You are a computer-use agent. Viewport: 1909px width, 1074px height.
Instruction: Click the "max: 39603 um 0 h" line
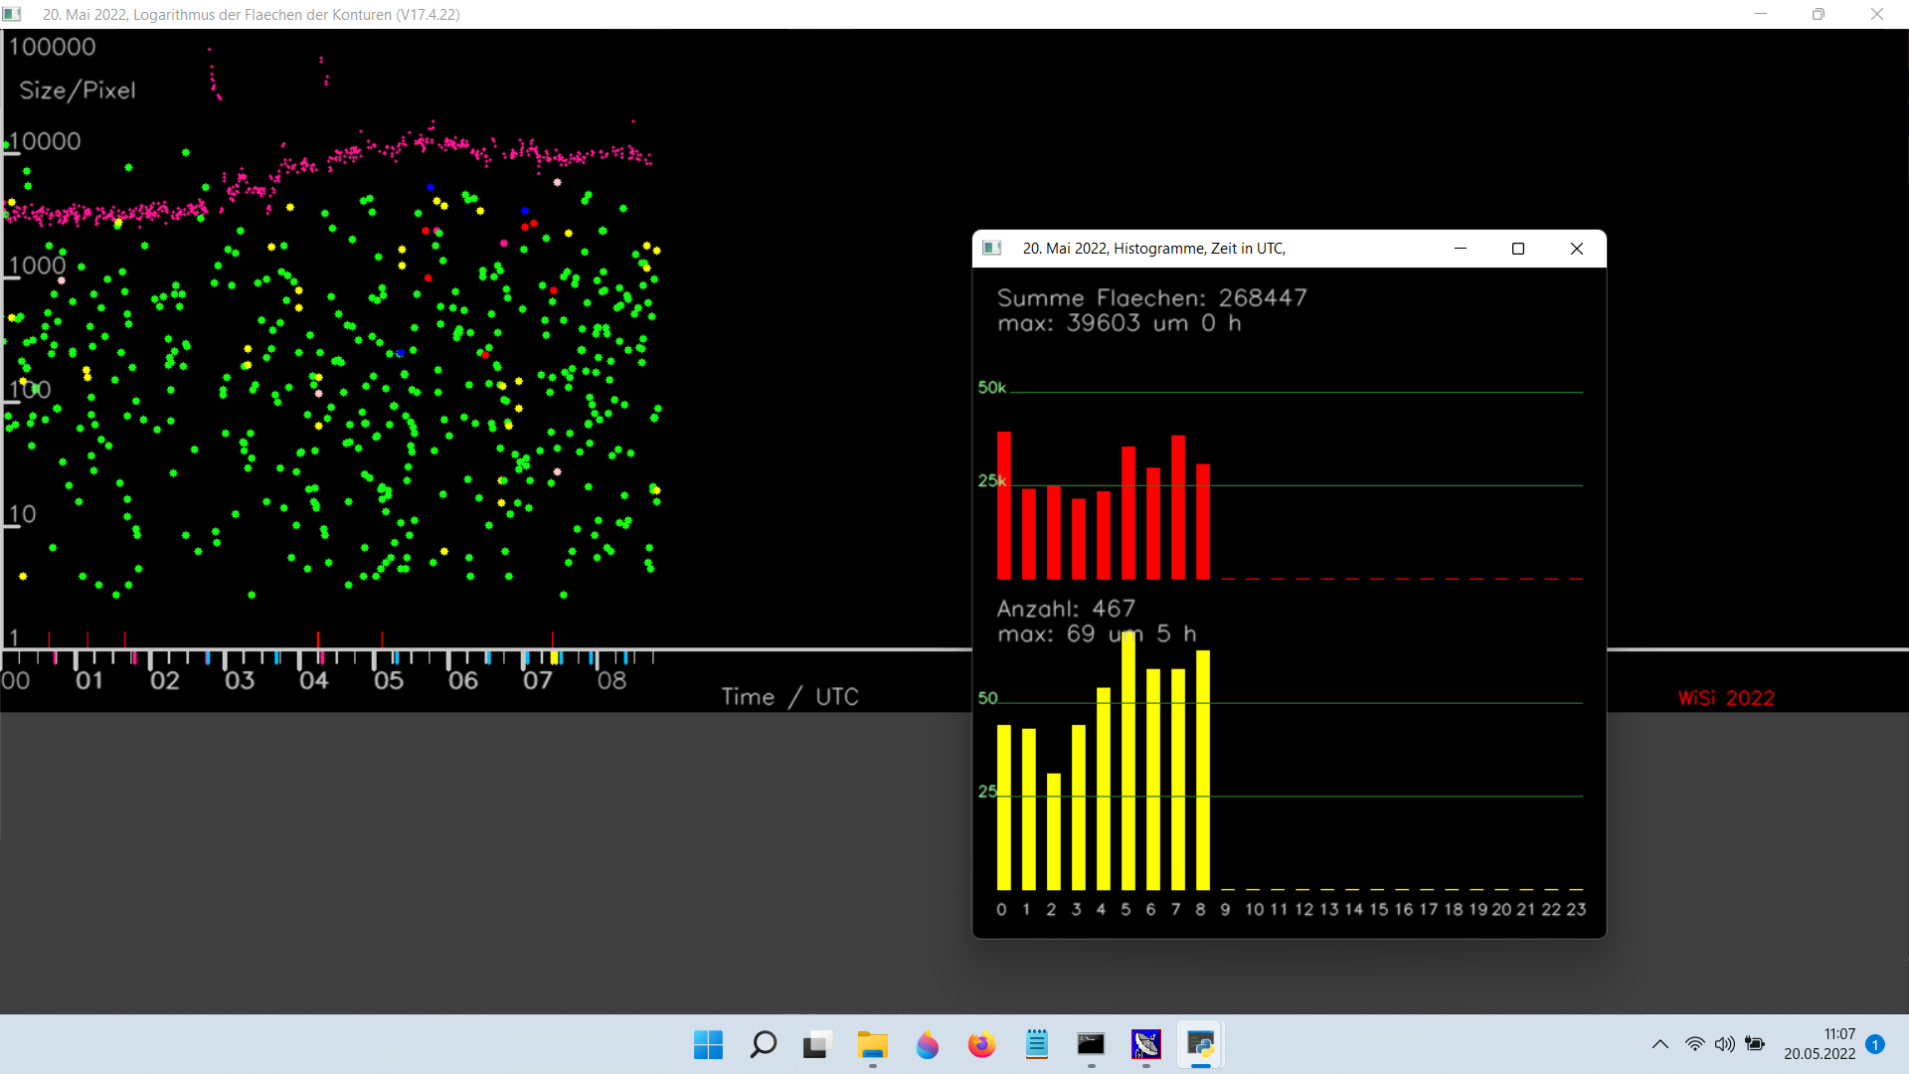click(1120, 323)
